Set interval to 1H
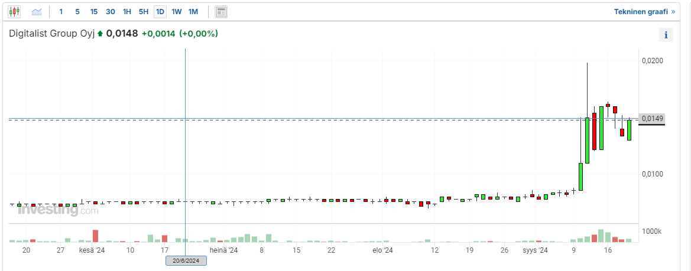The image size is (691, 271). pyautogui.click(x=127, y=12)
